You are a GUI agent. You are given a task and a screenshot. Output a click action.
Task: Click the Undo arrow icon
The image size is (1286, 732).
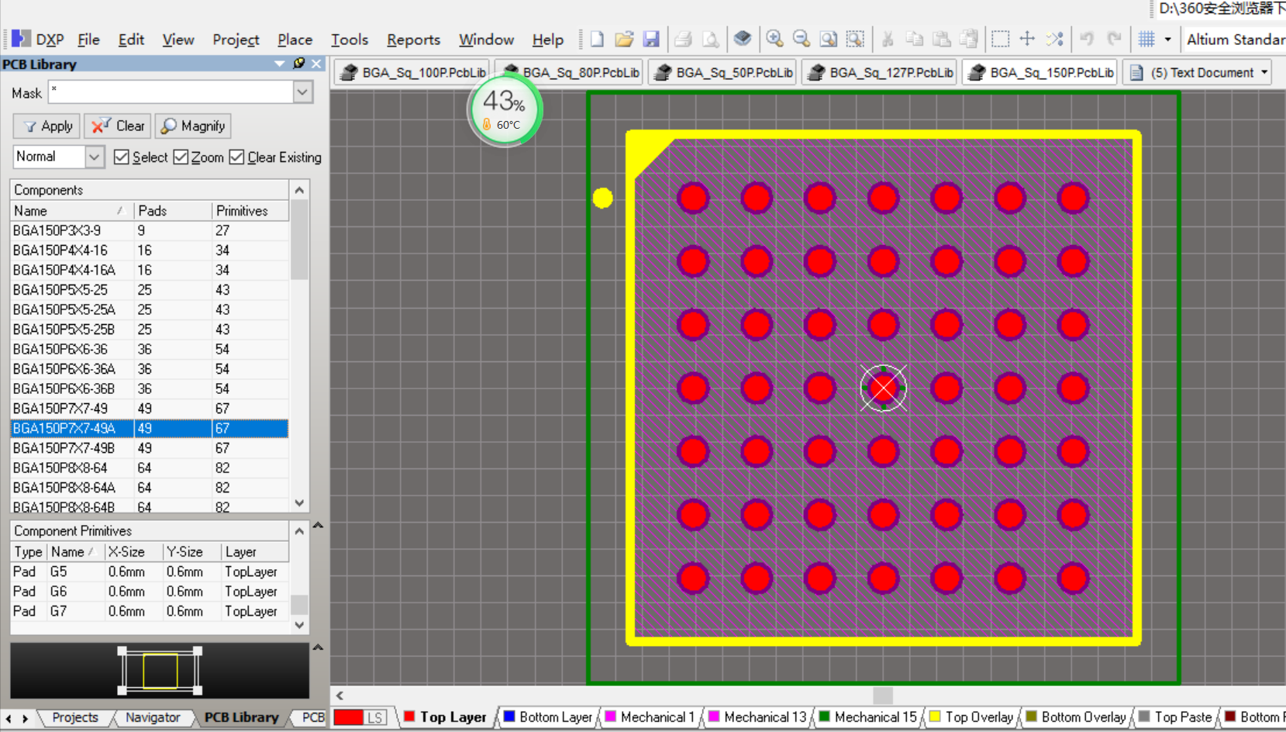1087,39
